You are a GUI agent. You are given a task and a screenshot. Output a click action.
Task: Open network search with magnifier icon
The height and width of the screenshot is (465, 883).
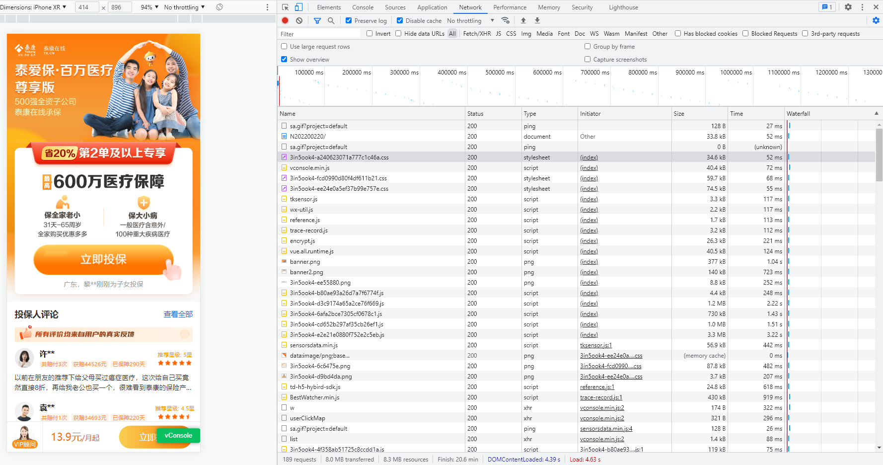(331, 20)
